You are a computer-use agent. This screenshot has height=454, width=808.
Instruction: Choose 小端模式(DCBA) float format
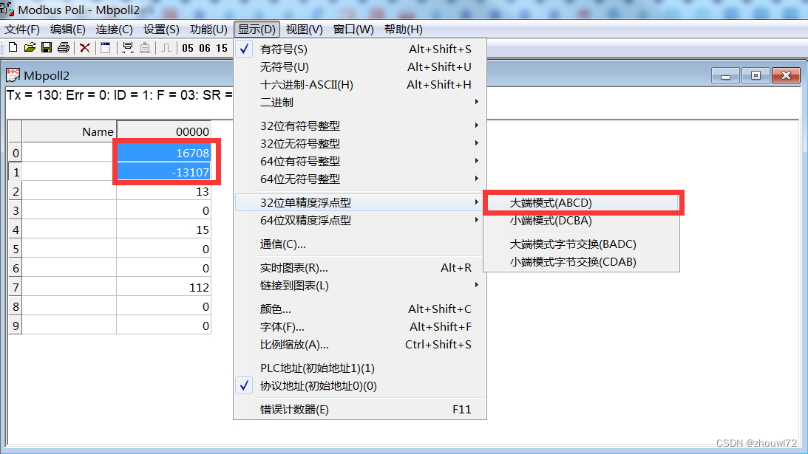click(582, 220)
